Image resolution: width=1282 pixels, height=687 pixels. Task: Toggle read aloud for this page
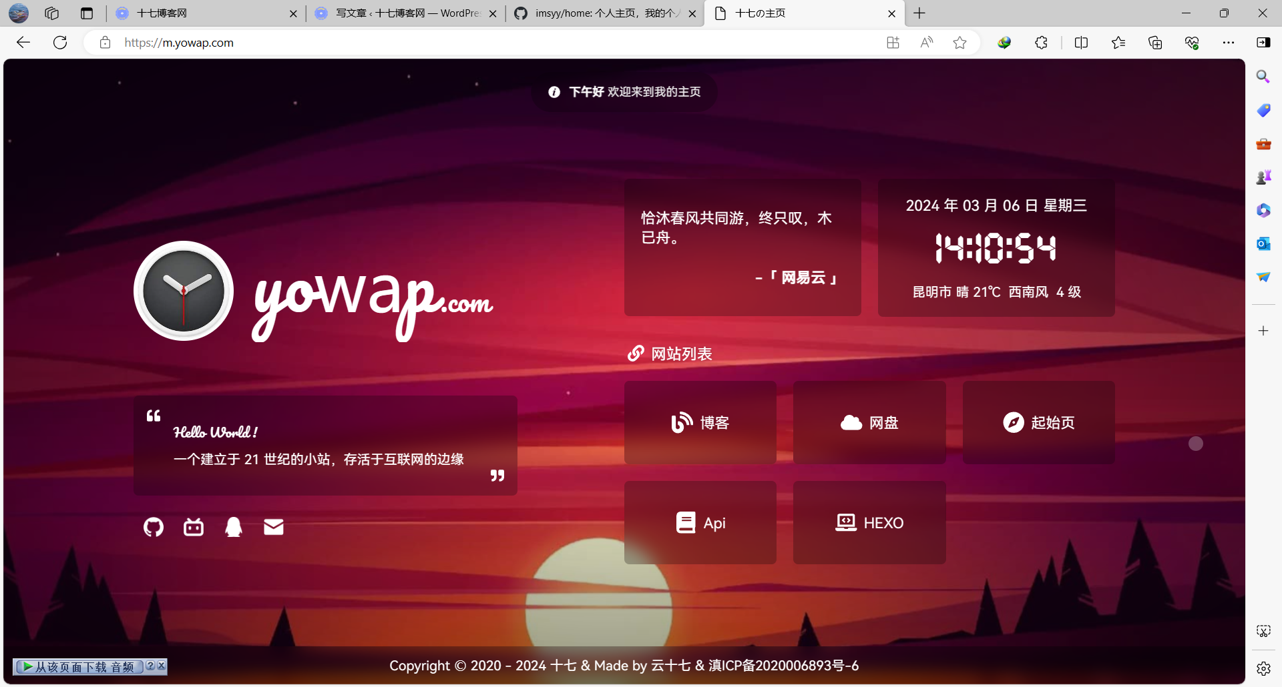(927, 42)
